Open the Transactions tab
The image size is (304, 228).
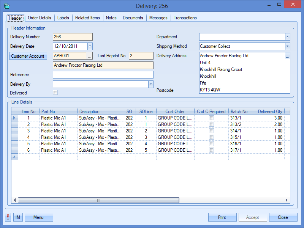(185, 18)
